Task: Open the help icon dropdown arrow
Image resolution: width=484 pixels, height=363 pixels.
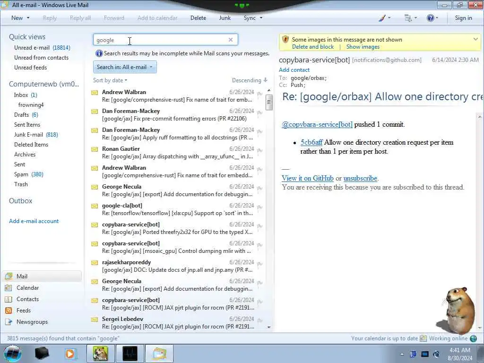Action: pyautogui.click(x=437, y=18)
